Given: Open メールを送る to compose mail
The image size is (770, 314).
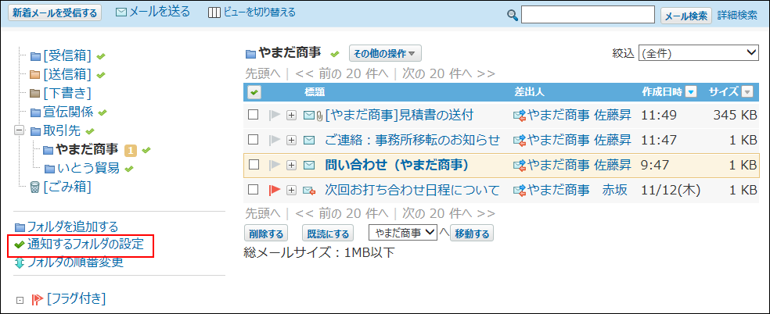Looking at the screenshot, I should (159, 12).
